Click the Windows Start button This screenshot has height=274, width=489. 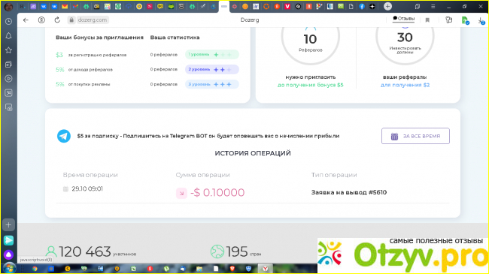tap(9, 268)
